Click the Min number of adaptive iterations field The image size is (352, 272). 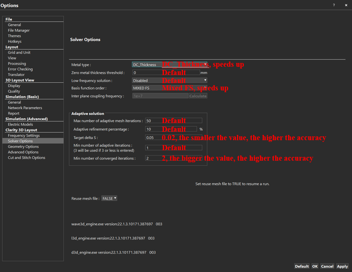click(x=174, y=148)
